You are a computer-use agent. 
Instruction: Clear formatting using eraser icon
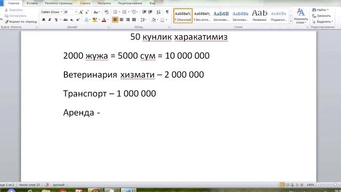point(107,12)
